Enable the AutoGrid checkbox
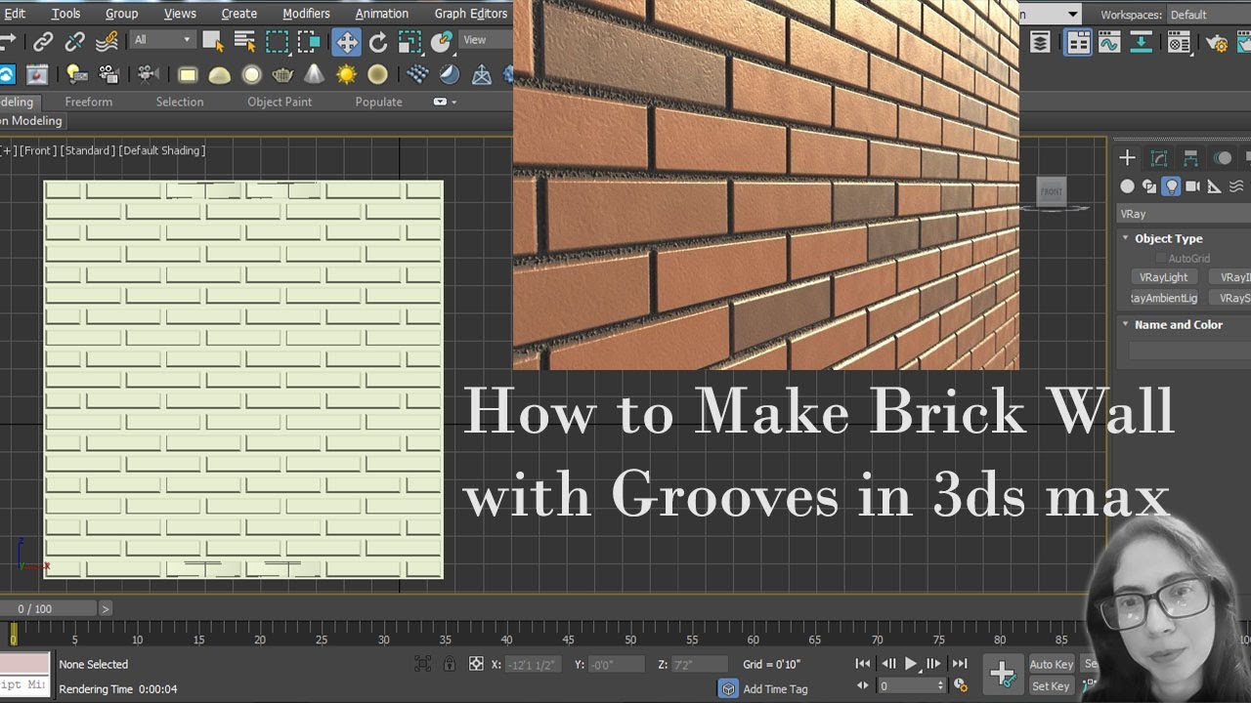Viewport: 1251px width, 703px height. 1161,259
